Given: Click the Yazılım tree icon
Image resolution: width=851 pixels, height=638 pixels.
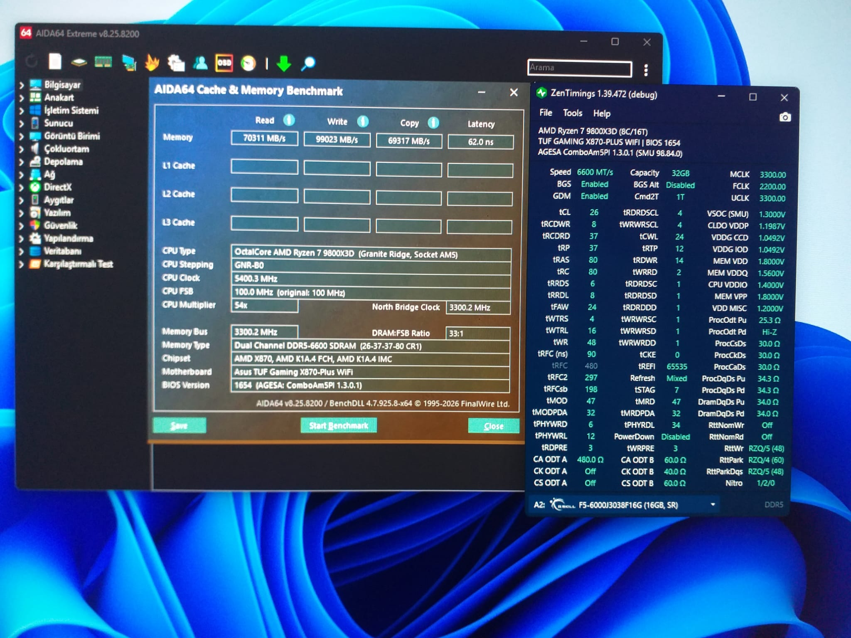Looking at the screenshot, I should pos(35,213).
